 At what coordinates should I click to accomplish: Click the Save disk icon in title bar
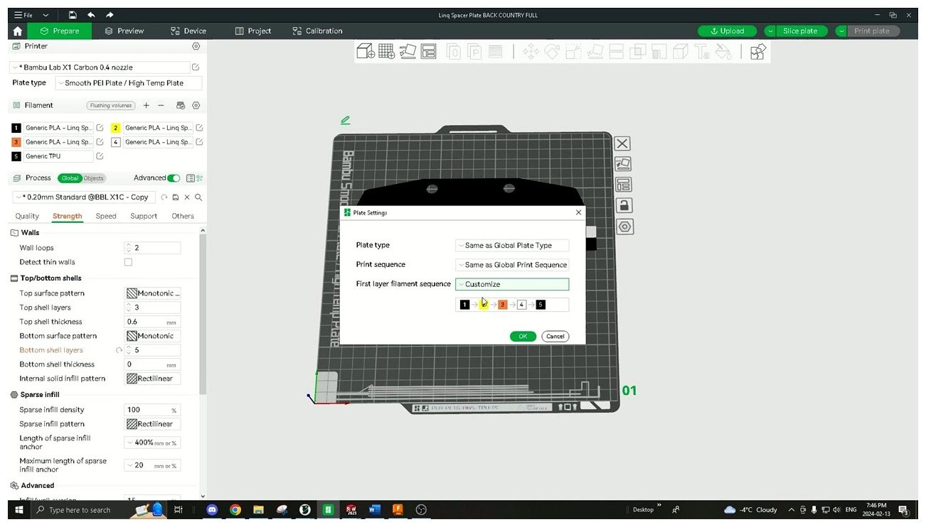[73, 15]
